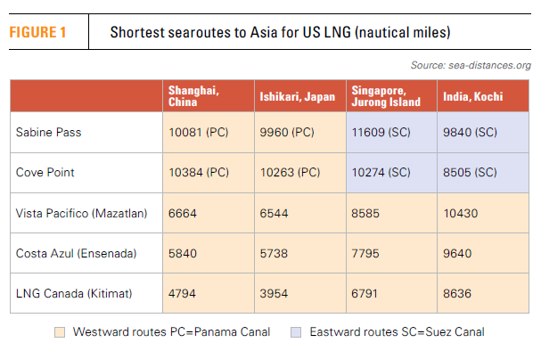Click the figure title about shortest searoutes
Viewport: 541px width, 359px height.
point(280,33)
